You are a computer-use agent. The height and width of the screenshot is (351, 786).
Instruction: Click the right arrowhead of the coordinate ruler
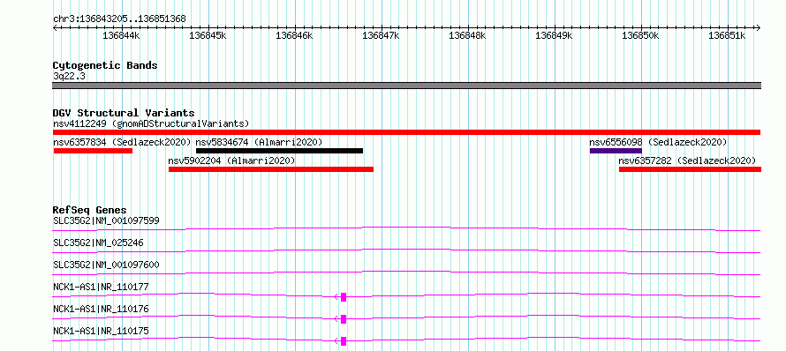tap(759, 27)
